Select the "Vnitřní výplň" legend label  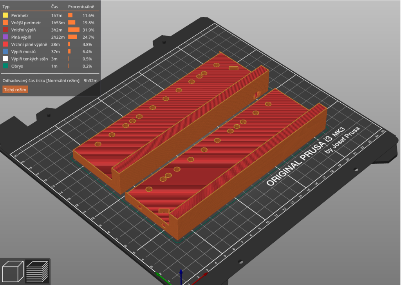point(23,30)
